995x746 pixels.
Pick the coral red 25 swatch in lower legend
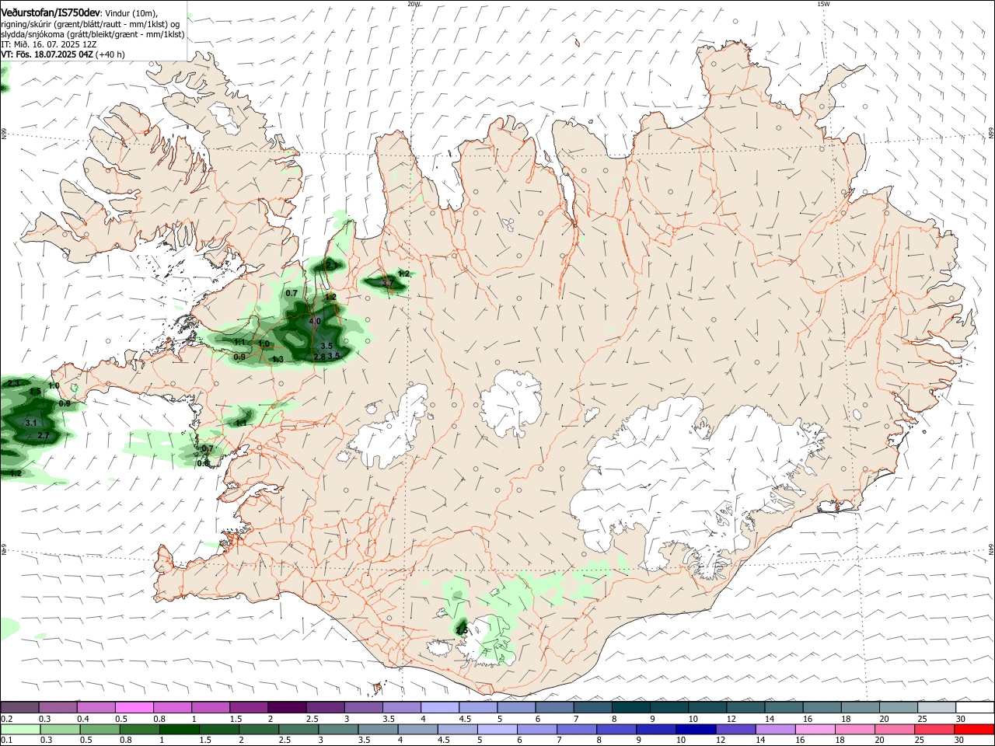pos(934,730)
